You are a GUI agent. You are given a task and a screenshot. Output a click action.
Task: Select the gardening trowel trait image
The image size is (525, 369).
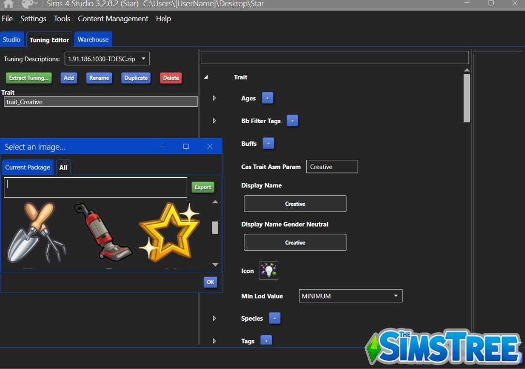click(36, 232)
